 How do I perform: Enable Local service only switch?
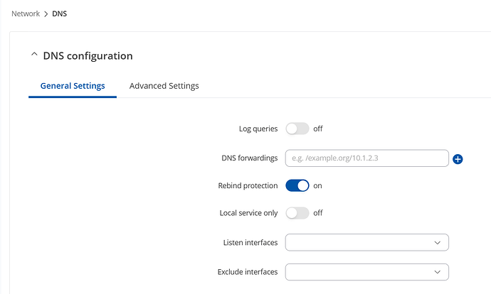tap(297, 213)
